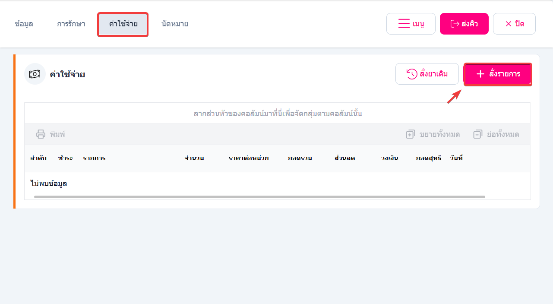Viewport: 553px width, 304px height.
Task: Click the รายการ column header
Action: [94, 158]
